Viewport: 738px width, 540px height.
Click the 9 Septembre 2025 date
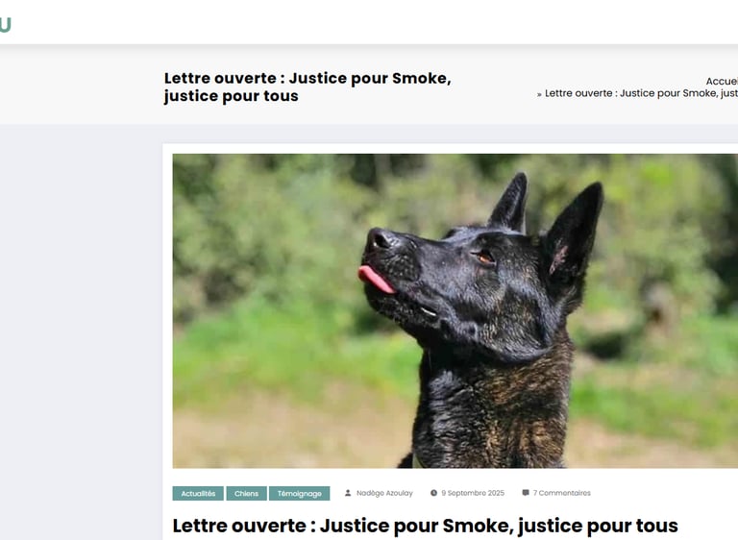coord(473,493)
